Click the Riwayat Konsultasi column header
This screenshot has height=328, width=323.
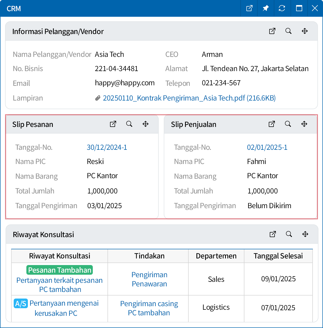click(60, 256)
